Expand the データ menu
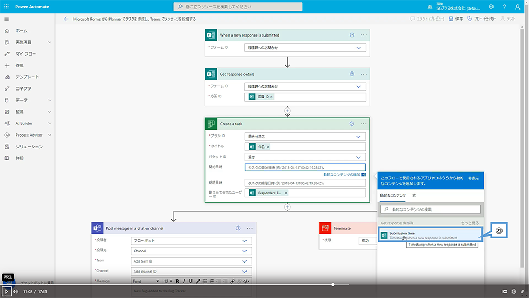Image resolution: width=529 pixels, height=298 pixels. point(50,100)
